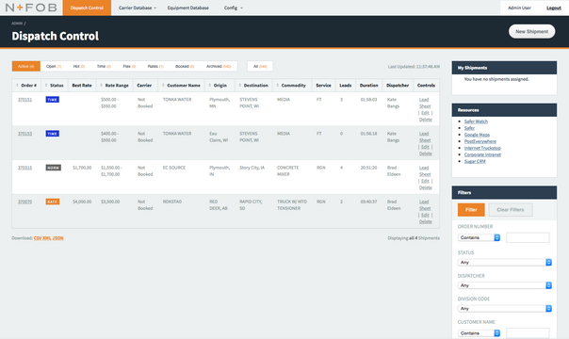Show All shipments tab
The image size is (569, 339).
260,66
